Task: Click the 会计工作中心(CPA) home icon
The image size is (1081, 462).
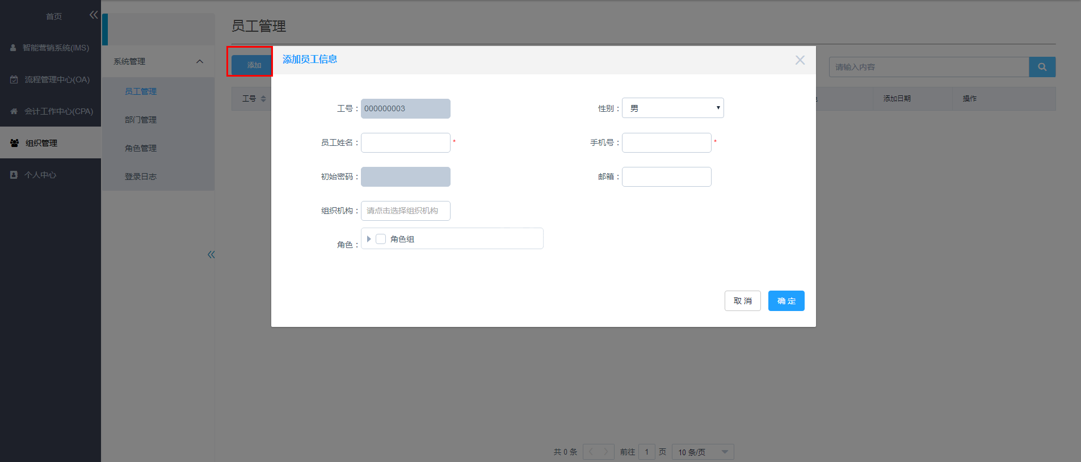Action: [14, 111]
